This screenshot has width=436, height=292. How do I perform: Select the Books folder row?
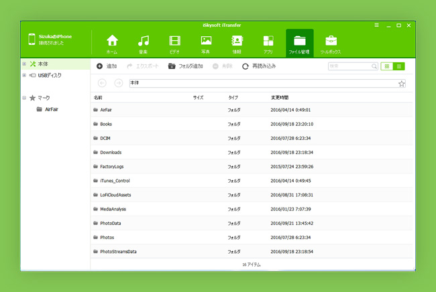[252, 124]
